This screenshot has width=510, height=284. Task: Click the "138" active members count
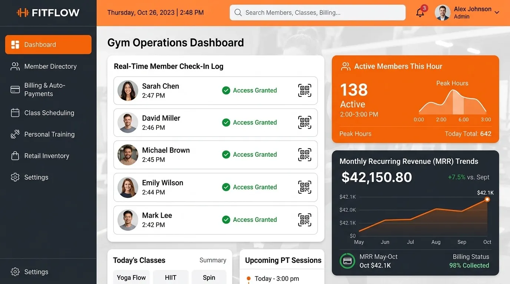pyautogui.click(x=354, y=90)
